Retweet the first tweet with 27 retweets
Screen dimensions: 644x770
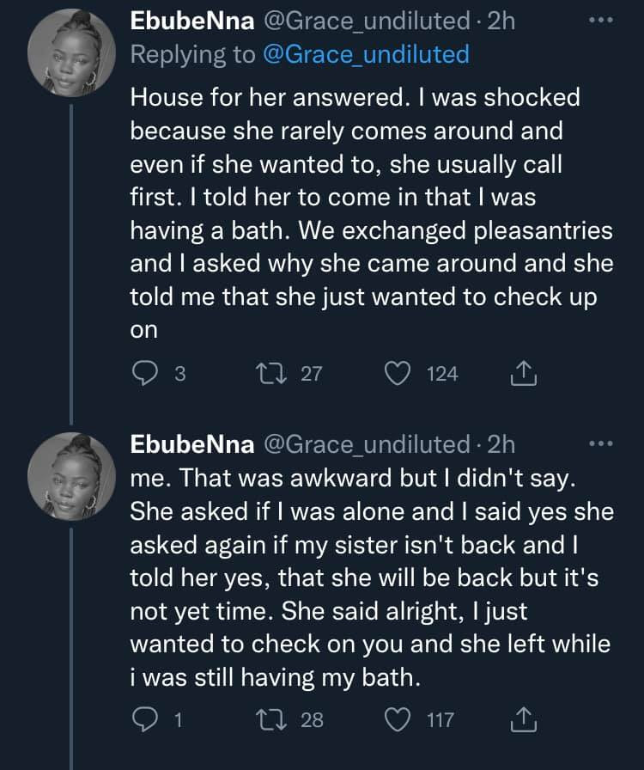point(273,373)
